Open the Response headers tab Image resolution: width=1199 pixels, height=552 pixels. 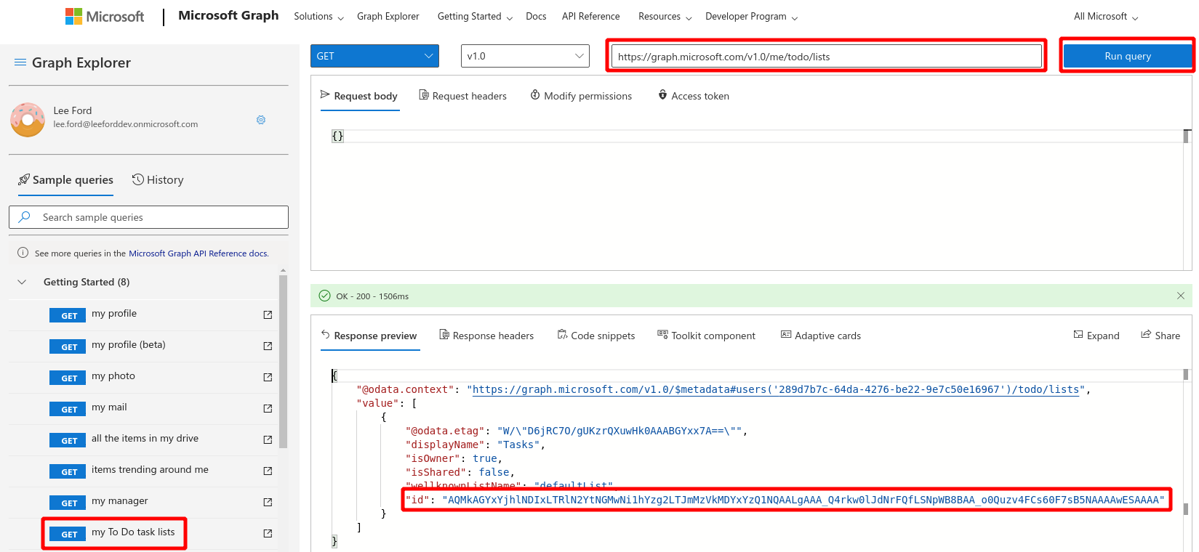(486, 336)
